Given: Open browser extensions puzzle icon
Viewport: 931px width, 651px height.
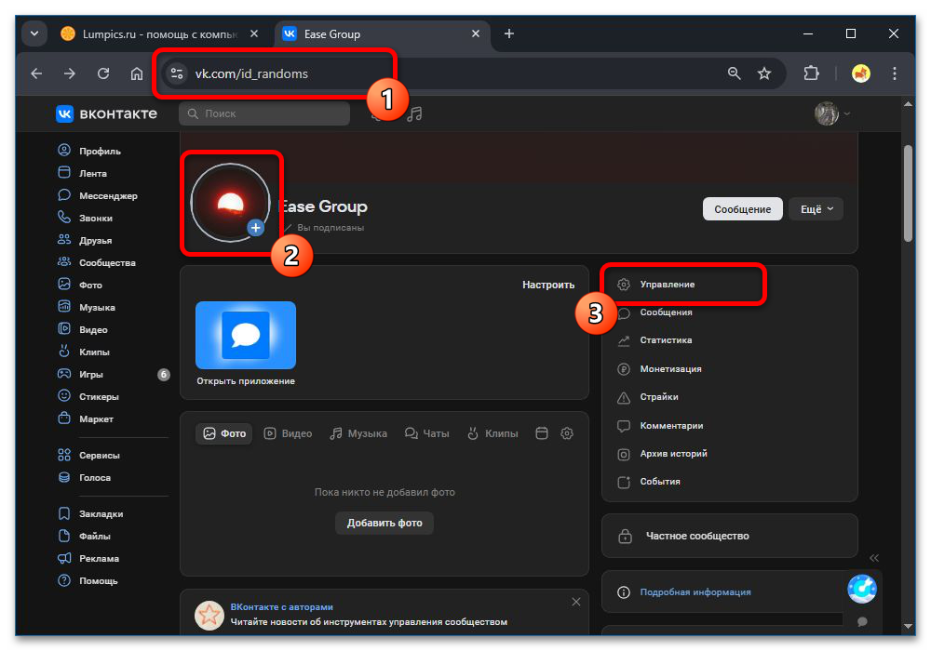Looking at the screenshot, I should click(811, 73).
